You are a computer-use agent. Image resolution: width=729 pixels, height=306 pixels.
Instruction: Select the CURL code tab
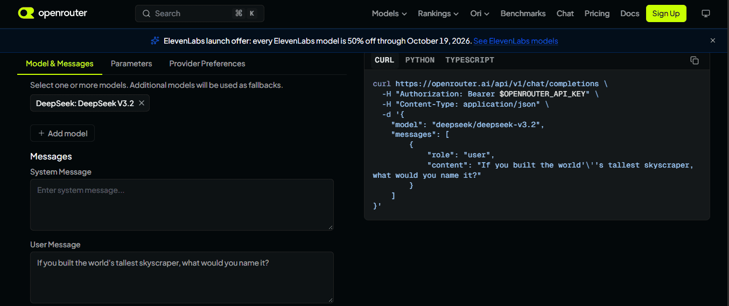point(384,60)
